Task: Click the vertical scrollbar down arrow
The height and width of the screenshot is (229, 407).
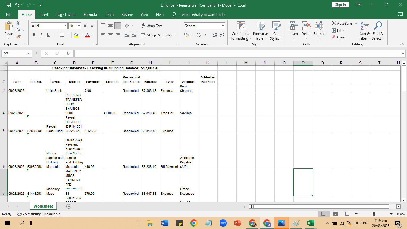Action: click(x=404, y=200)
